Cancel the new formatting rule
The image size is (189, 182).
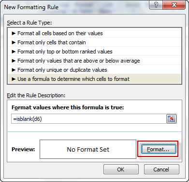tap(161, 169)
